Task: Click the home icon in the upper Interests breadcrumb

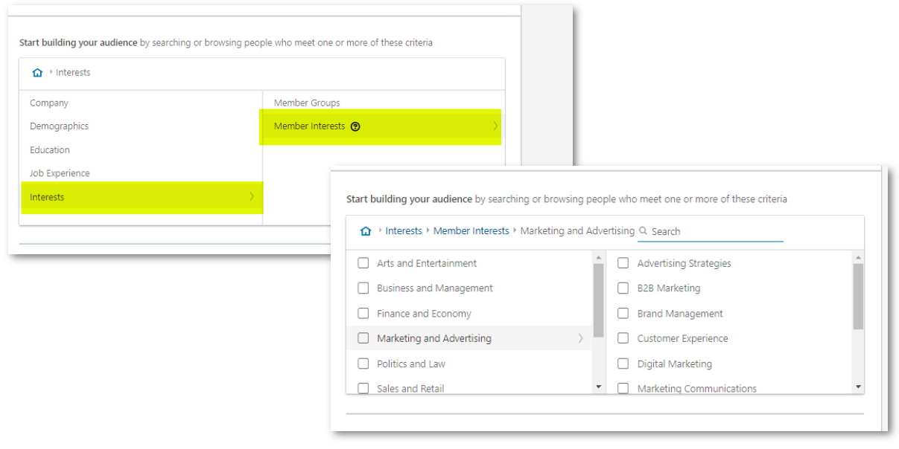Action: point(37,73)
